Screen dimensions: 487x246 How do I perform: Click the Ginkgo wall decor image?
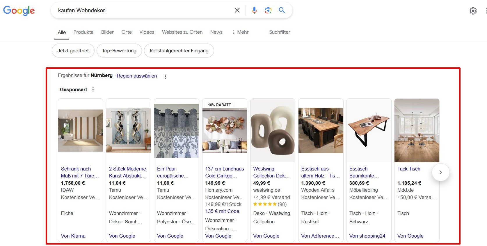(225, 130)
